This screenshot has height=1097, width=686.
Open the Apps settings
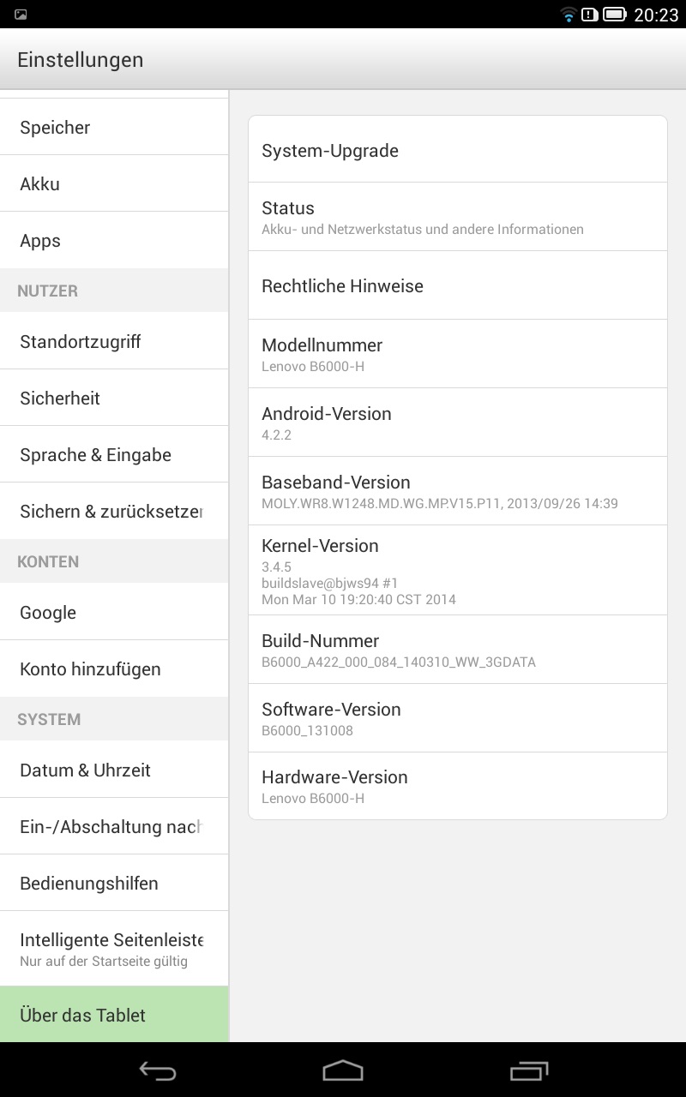[114, 240]
